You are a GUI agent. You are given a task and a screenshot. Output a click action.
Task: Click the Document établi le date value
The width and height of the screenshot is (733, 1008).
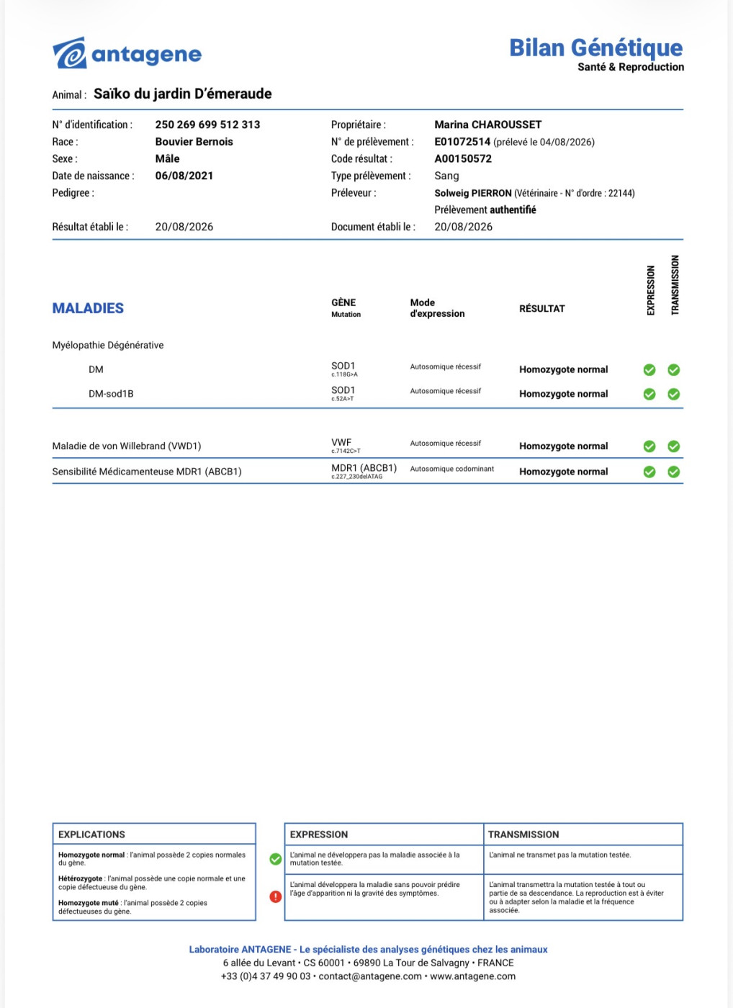(464, 227)
